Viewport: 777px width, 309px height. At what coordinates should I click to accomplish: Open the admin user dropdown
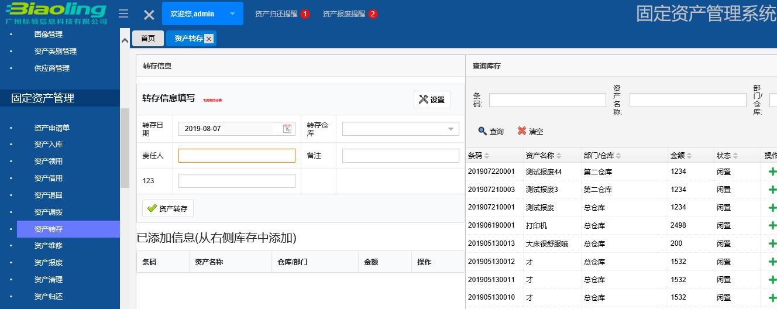click(x=232, y=13)
